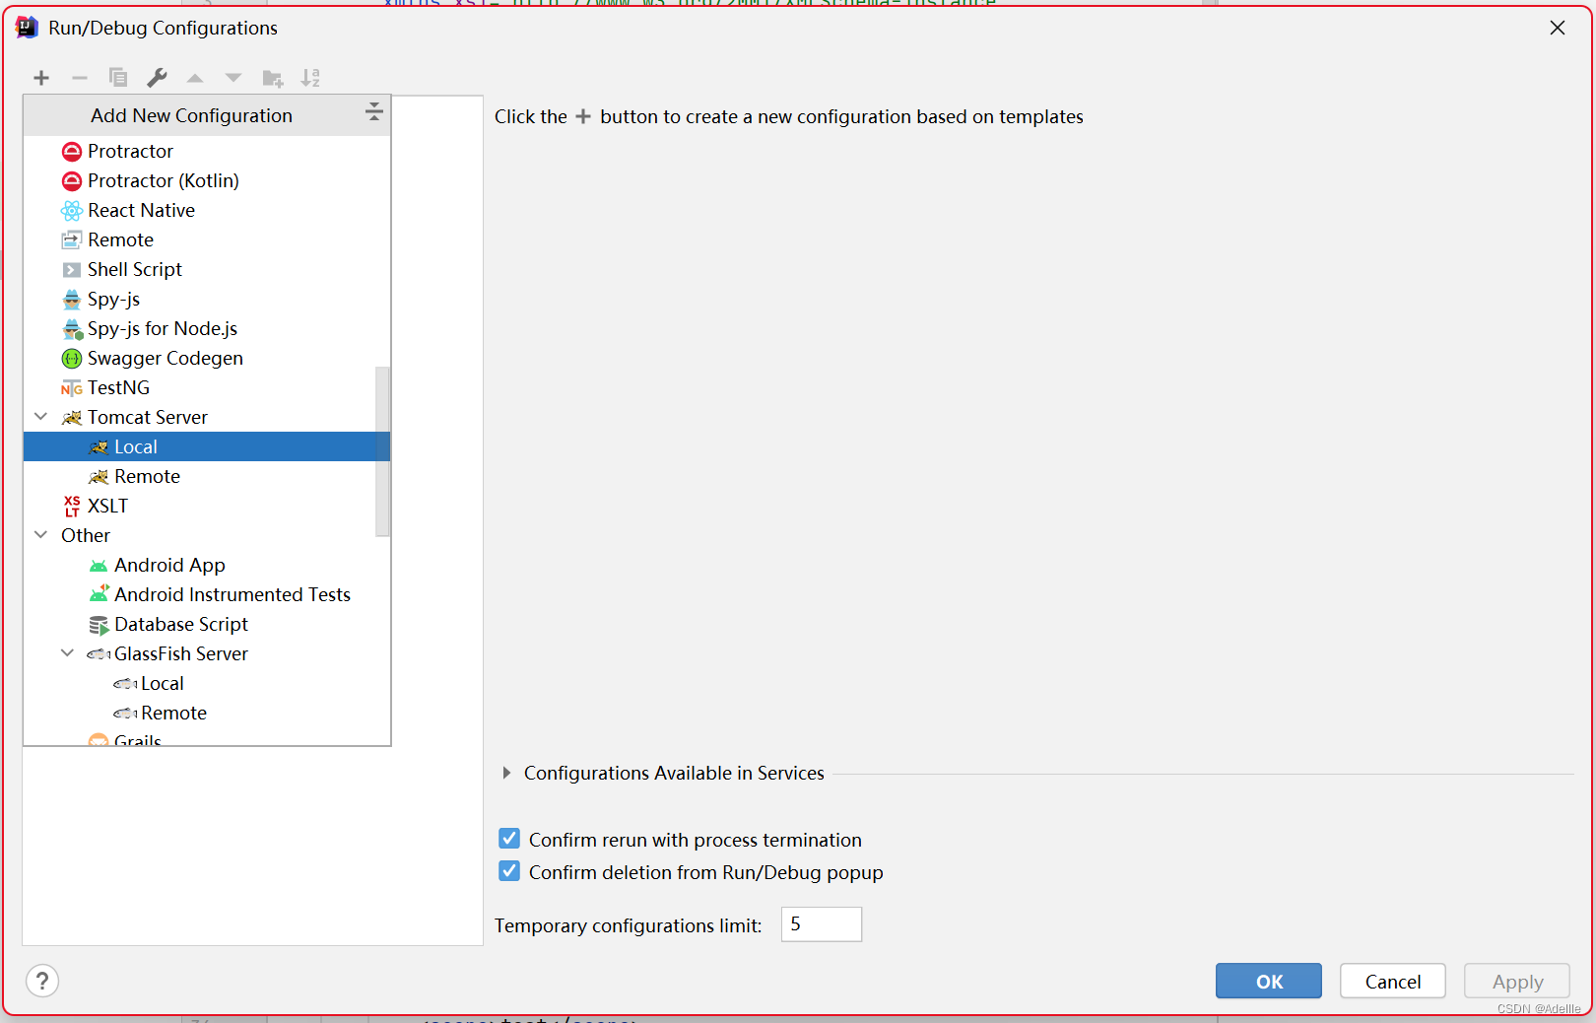1596x1023 pixels.
Task: Click the Create New Folder icon
Action: (x=273, y=78)
